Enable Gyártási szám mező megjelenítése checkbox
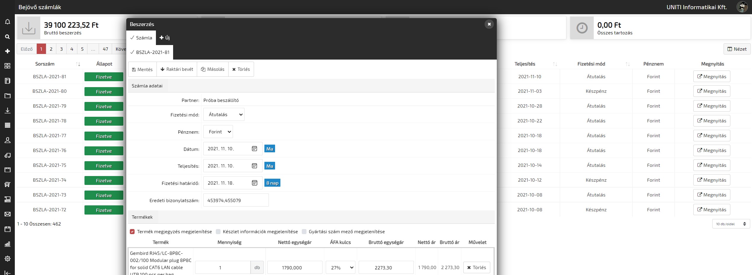Viewport: 752px width, 275px height. click(x=304, y=232)
